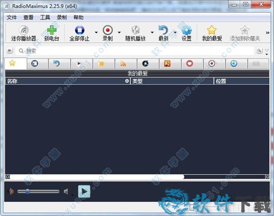Click into the 搜索 search field
Image resolution: width=274 pixels, height=216 pixels.
click(x=135, y=51)
